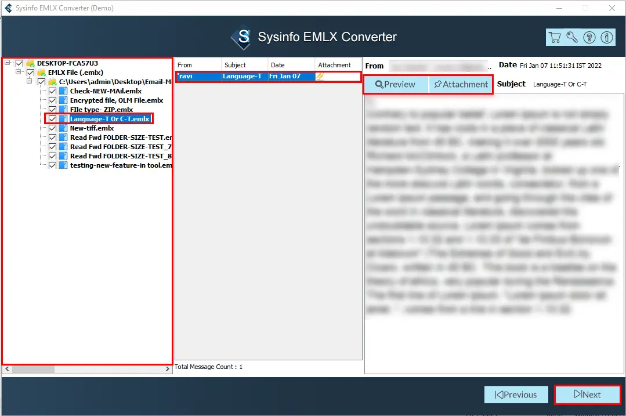Click the Attachment column header
This screenshot has width=626, height=416.
[338, 64]
